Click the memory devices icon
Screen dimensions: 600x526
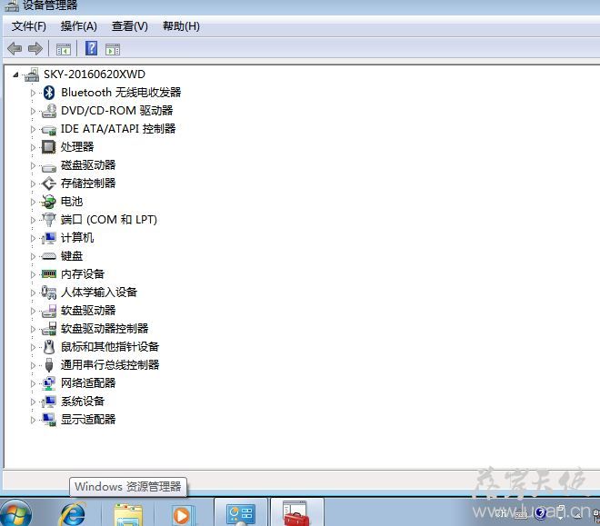(49, 273)
